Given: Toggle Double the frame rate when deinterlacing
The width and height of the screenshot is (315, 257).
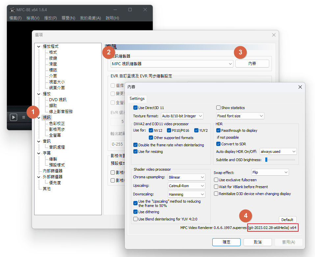Looking at the screenshot, I should pyautogui.click(x=135, y=145).
